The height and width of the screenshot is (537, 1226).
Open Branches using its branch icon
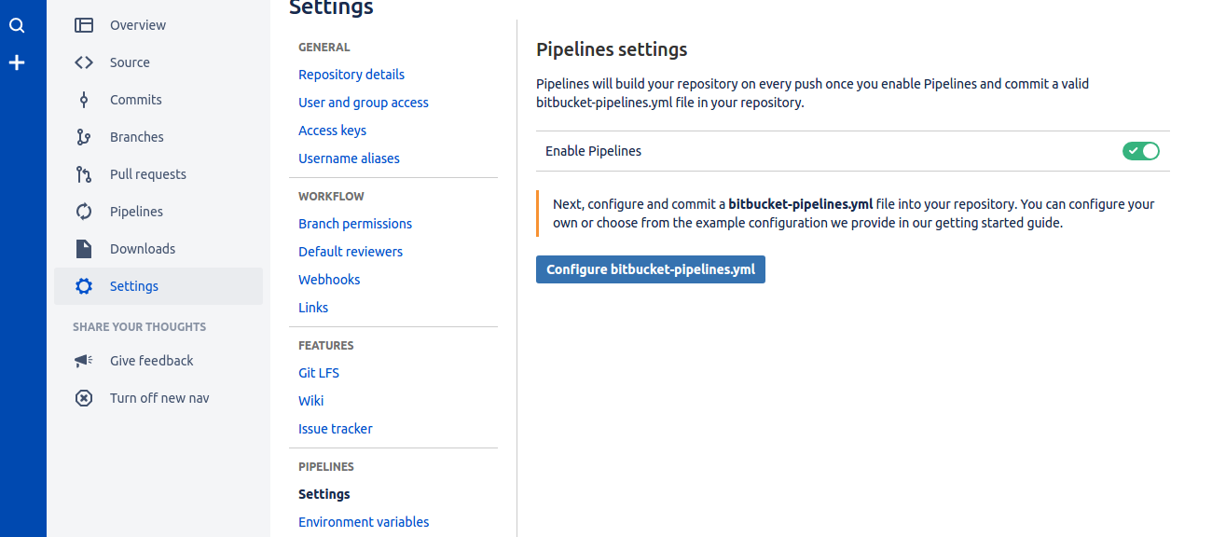(84, 137)
